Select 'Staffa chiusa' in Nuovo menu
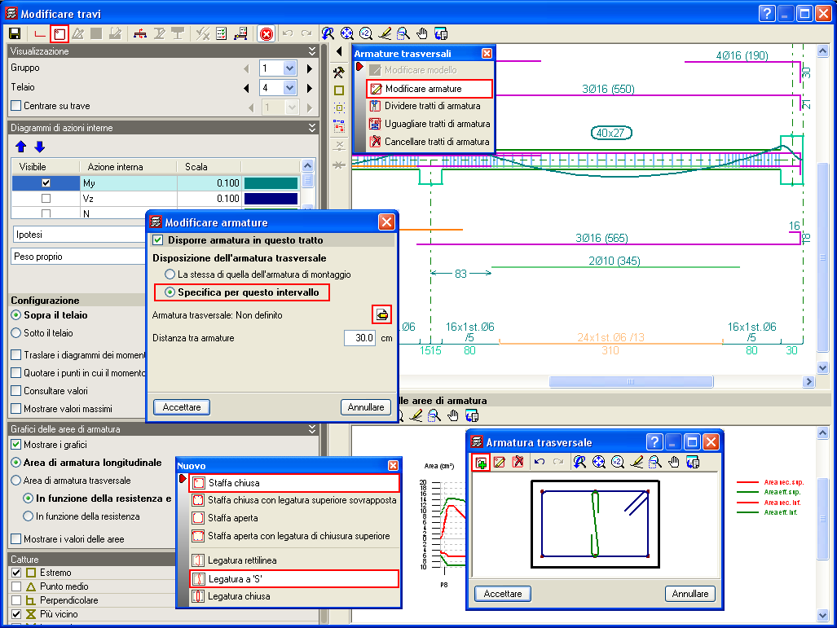 (x=294, y=483)
